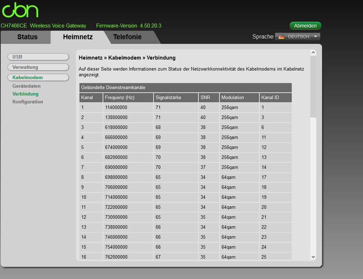Click the Modulation column header
Image resolution: width=363 pixels, height=279 pixels.
click(x=239, y=97)
